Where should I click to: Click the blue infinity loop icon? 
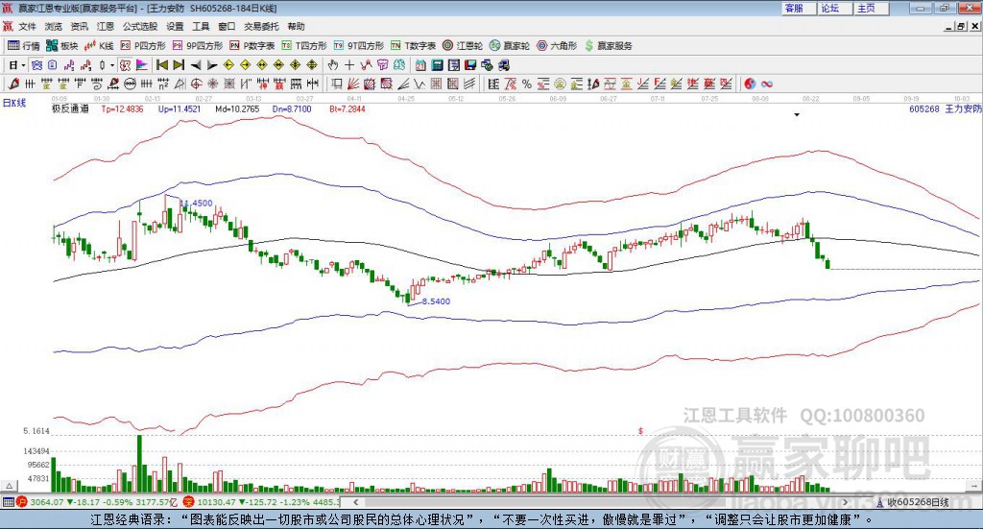(766, 84)
